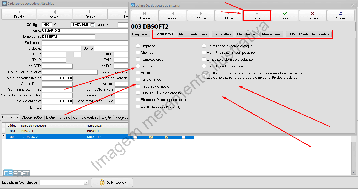Tick the Clientes checkbox
The height and width of the screenshot is (189, 358).
tap(138, 53)
